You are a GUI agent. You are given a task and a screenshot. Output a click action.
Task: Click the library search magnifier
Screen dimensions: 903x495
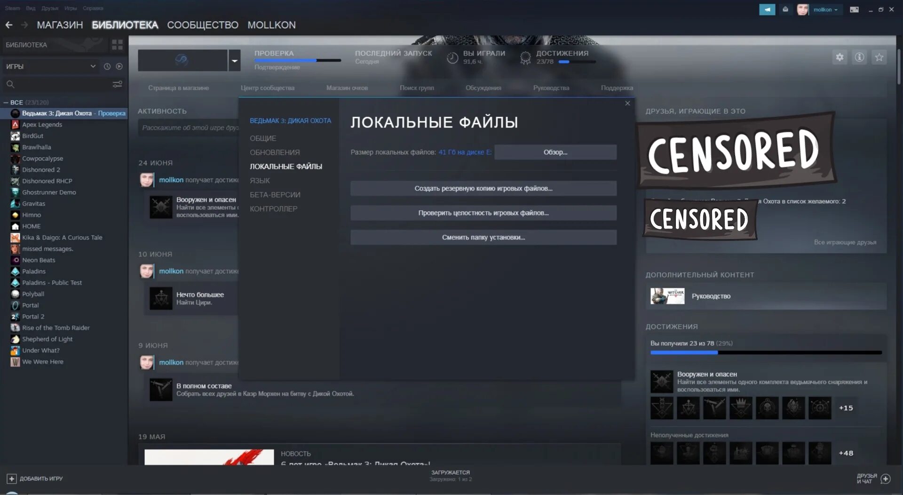[x=10, y=84]
